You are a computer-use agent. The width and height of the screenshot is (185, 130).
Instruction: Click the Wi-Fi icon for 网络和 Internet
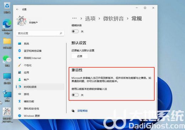[x=20, y=58]
